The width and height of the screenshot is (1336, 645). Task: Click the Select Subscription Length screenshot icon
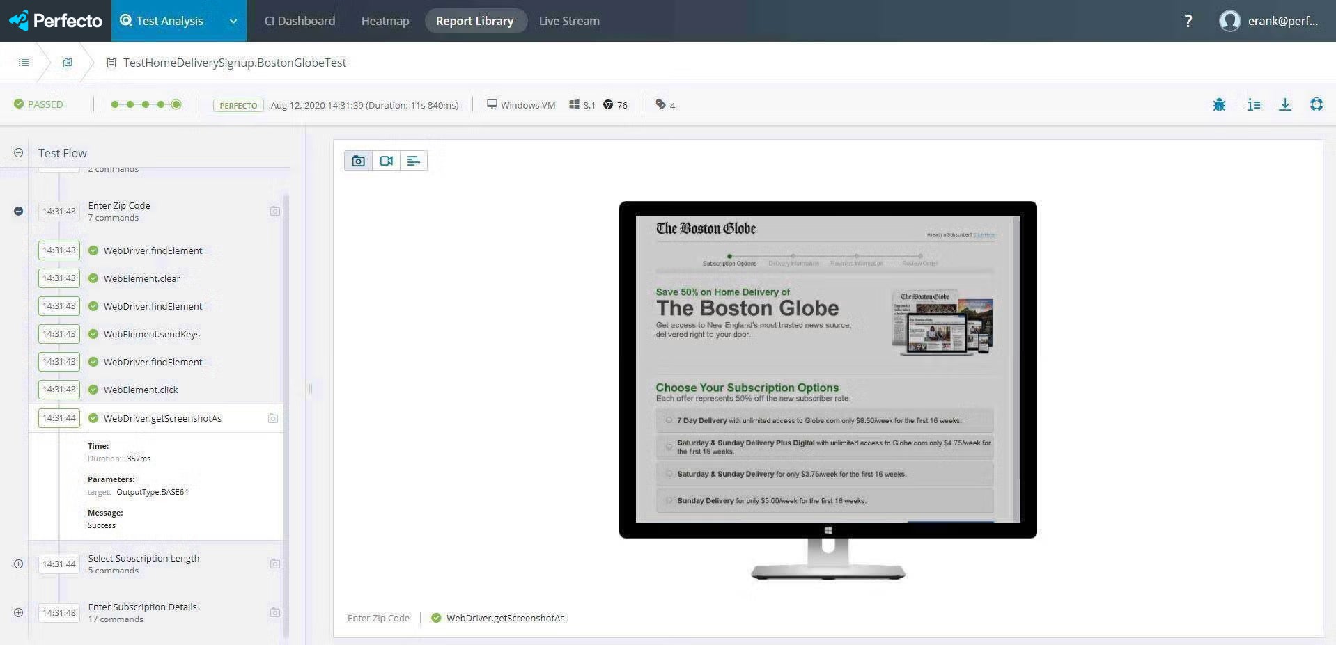point(275,564)
